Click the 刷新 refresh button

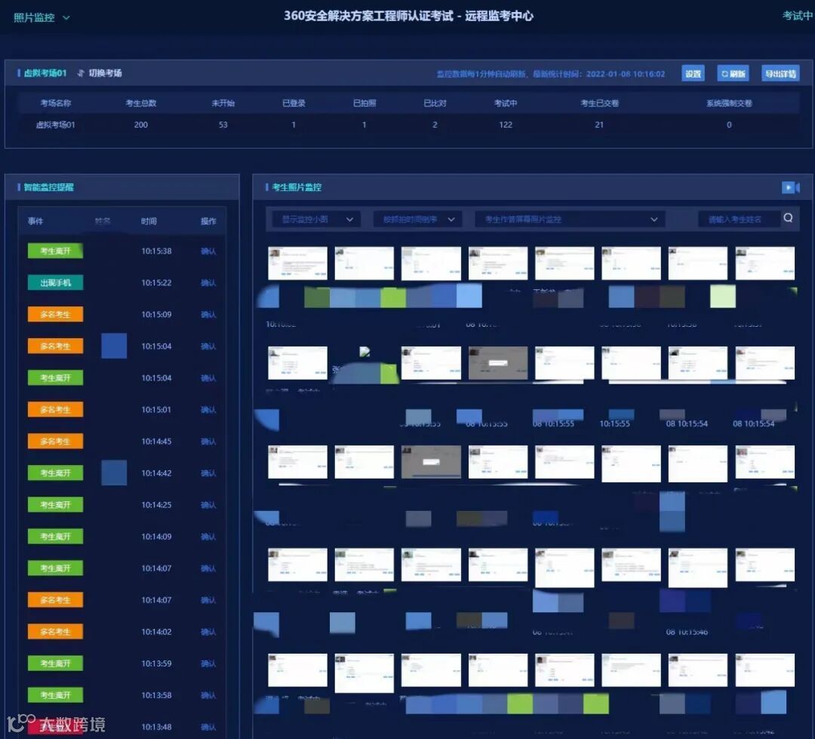click(x=733, y=74)
